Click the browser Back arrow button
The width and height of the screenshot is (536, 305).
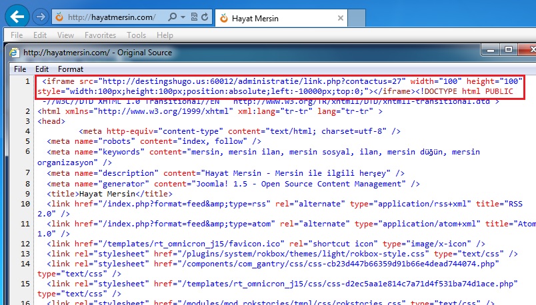coord(18,15)
